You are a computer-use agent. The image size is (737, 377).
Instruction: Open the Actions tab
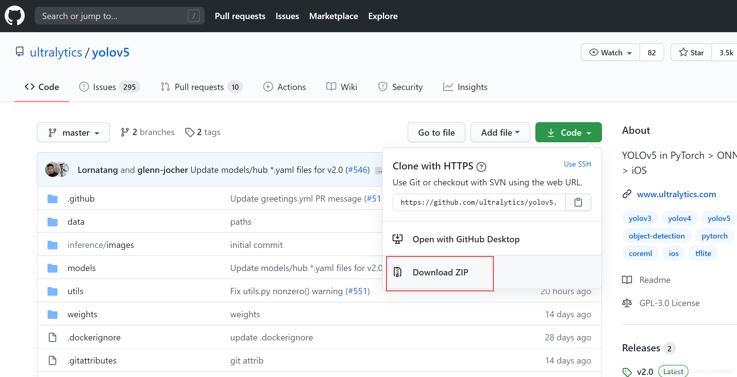[284, 87]
